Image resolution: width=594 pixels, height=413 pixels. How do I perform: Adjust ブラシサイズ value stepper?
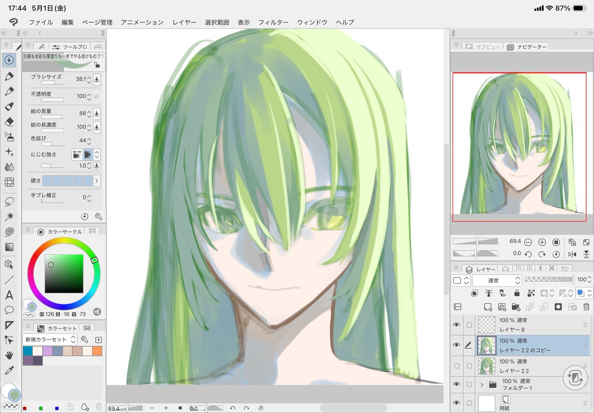[89, 79]
